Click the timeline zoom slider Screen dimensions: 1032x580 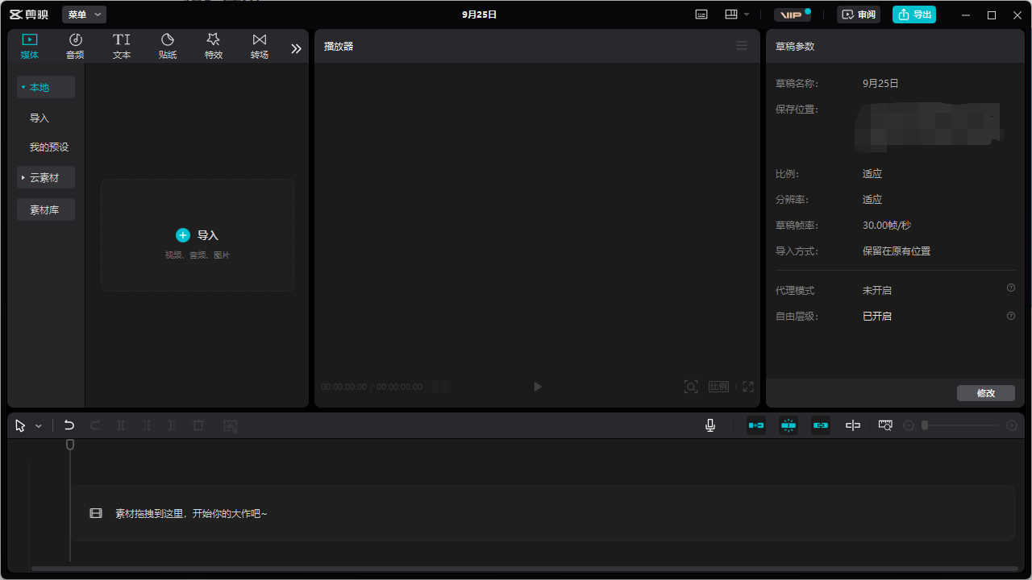959,425
